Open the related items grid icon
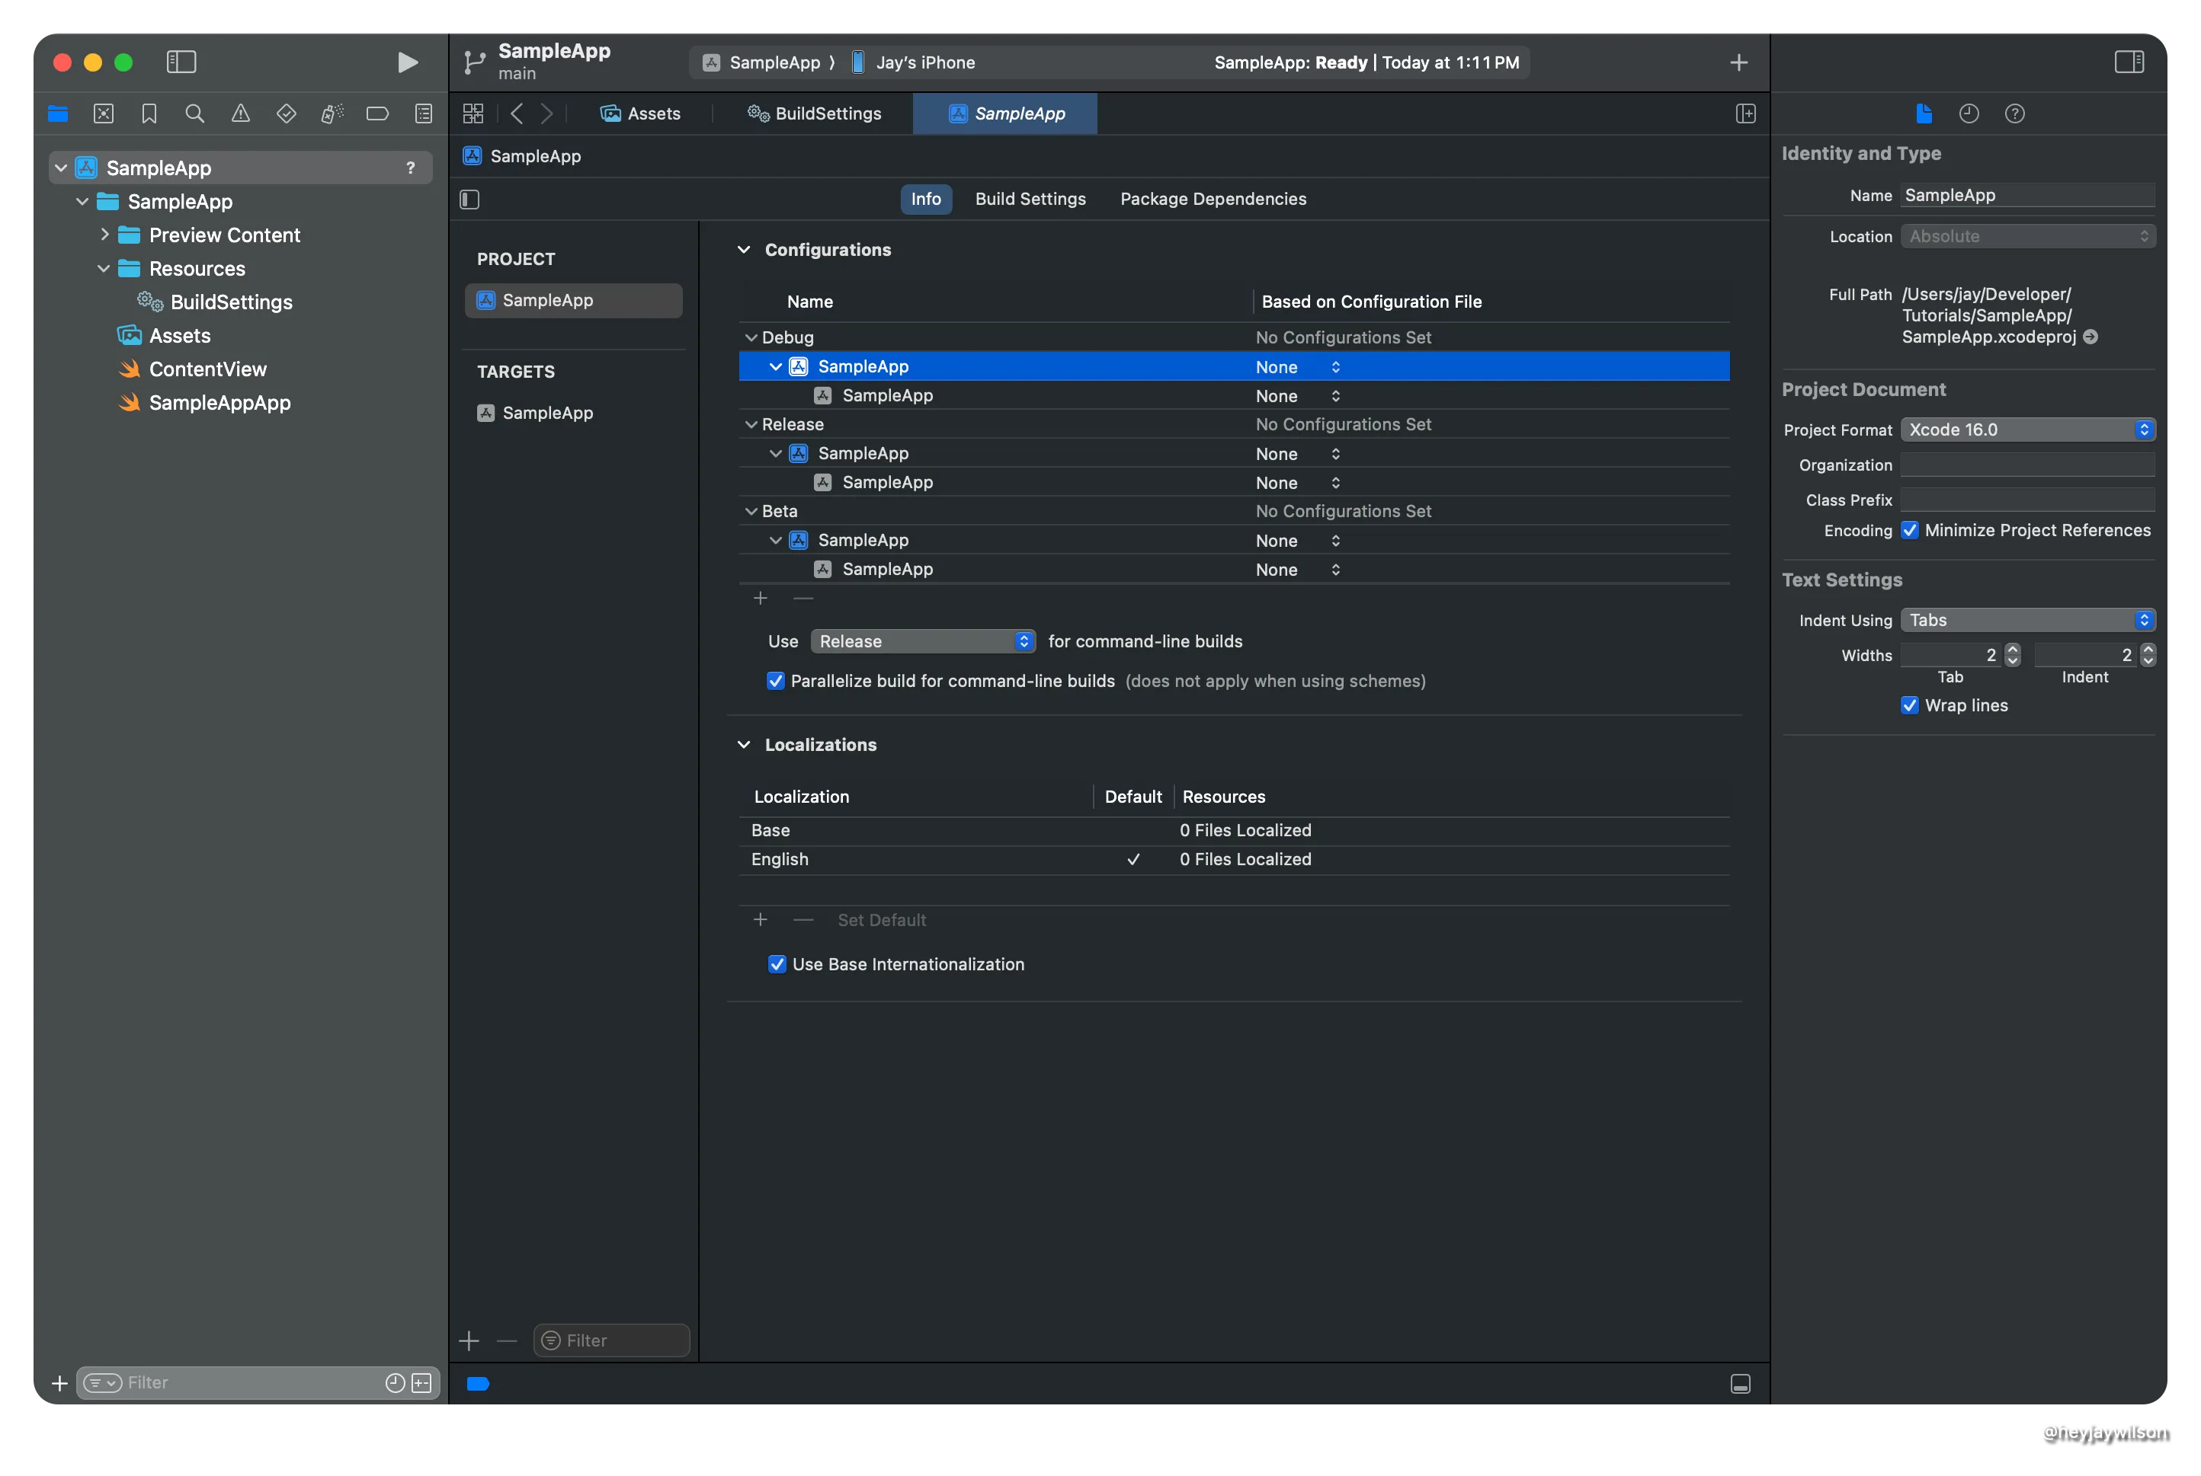 point(473,114)
